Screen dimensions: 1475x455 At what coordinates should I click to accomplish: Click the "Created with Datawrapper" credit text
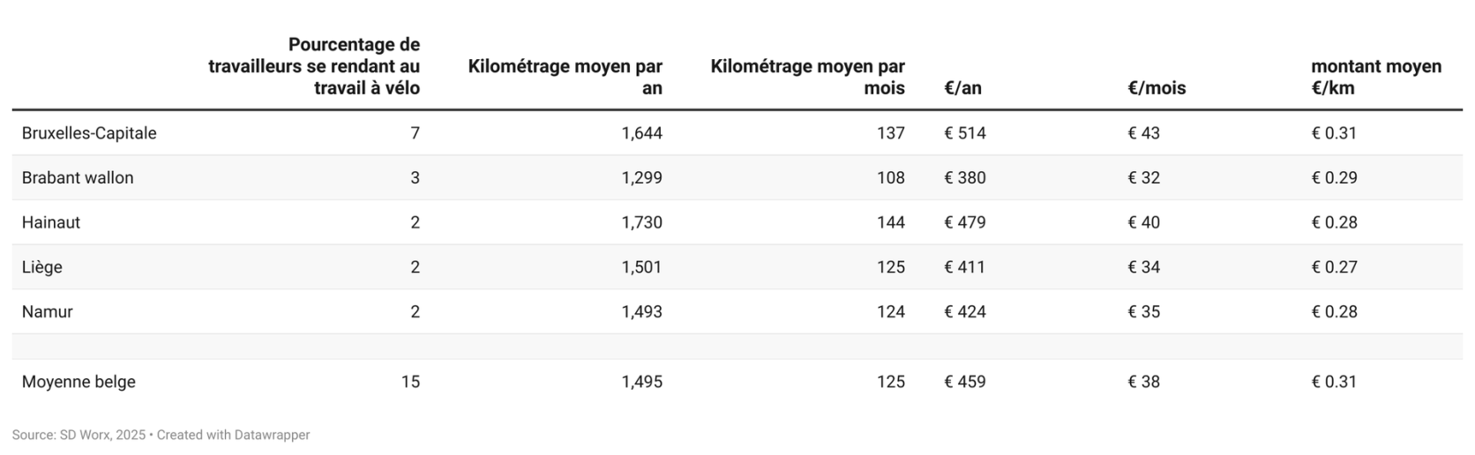[x=233, y=435]
